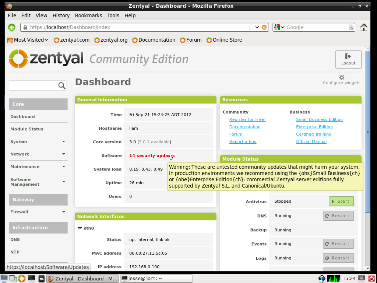
Task: Click the Google search engine icon
Action: coord(277,27)
